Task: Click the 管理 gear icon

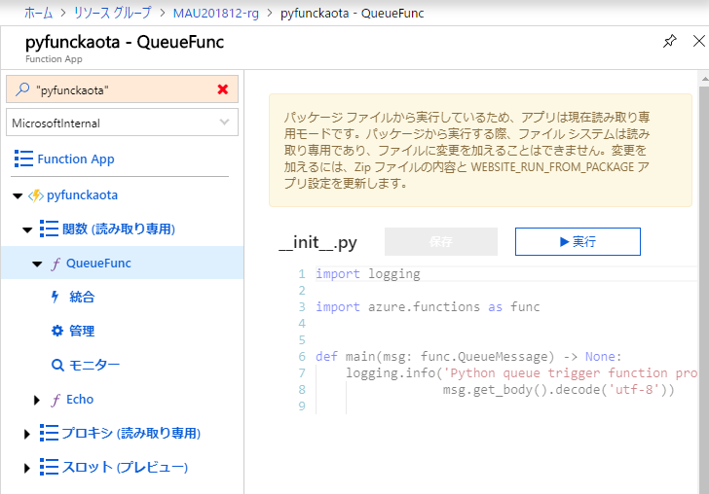Action: 56,331
